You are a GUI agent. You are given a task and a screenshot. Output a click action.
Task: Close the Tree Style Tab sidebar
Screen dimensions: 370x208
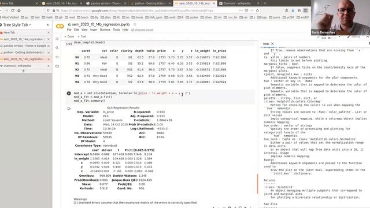click(47, 25)
